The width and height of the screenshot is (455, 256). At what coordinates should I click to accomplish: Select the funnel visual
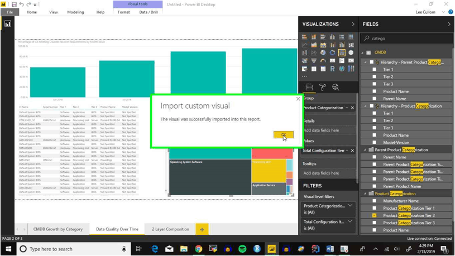[x=314, y=61]
